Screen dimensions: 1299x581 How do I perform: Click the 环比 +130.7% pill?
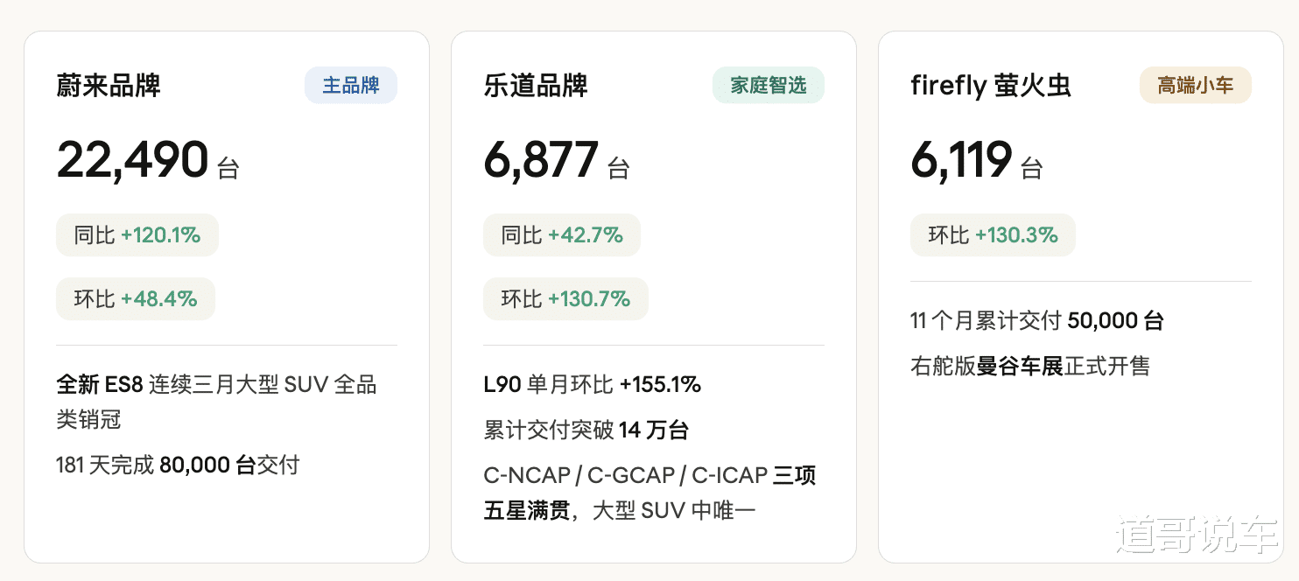[565, 299]
